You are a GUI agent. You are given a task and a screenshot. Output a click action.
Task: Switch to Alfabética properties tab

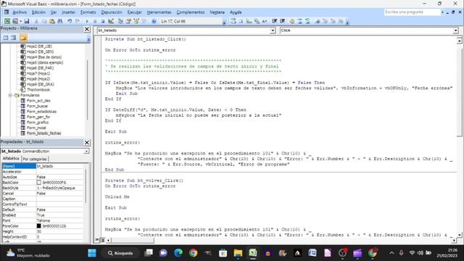[x=11, y=159]
